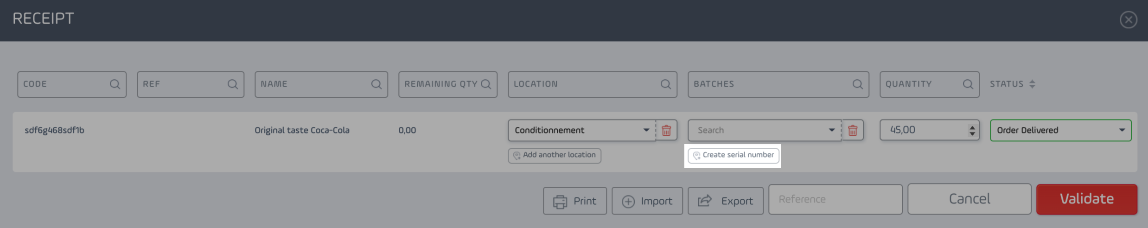Click the search icon in the CODE filter
This screenshot has width=1148, height=228.
115,84
